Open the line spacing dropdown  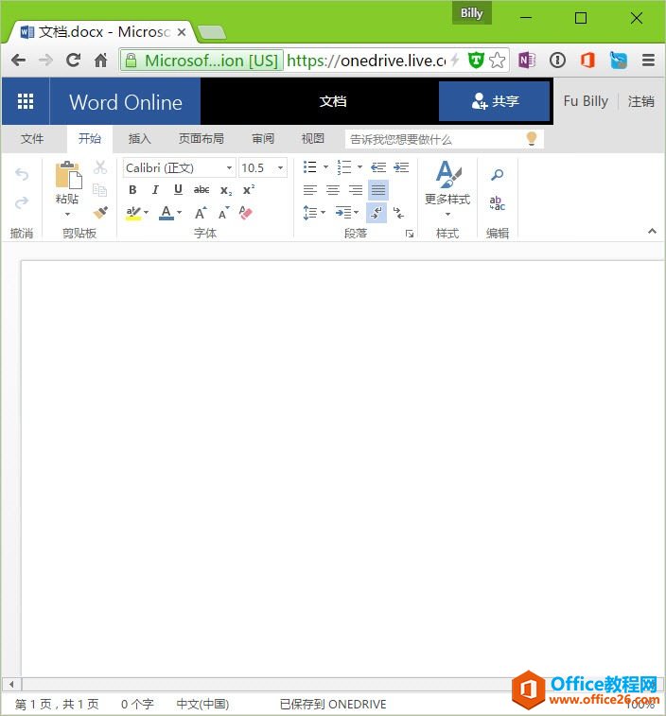(x=314, y=213)
